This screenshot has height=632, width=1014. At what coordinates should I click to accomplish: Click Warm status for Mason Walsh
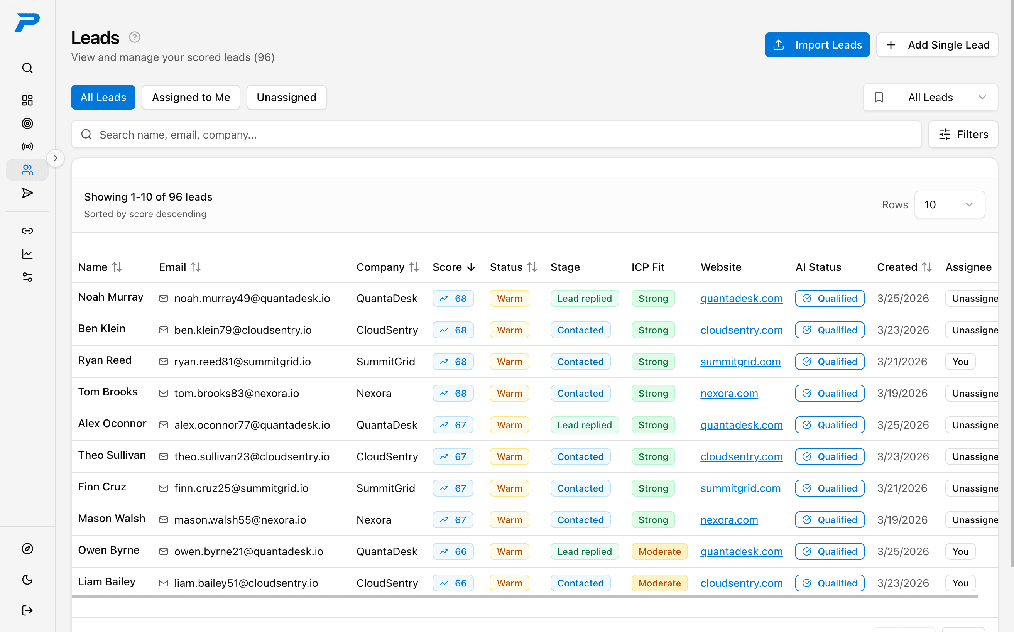509,520
